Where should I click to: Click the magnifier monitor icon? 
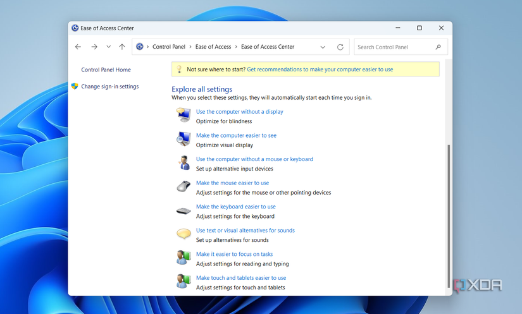(183, 139)
